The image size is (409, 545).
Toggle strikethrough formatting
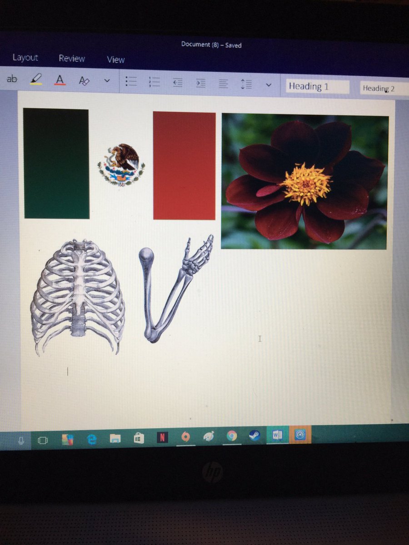coord(12,79)
